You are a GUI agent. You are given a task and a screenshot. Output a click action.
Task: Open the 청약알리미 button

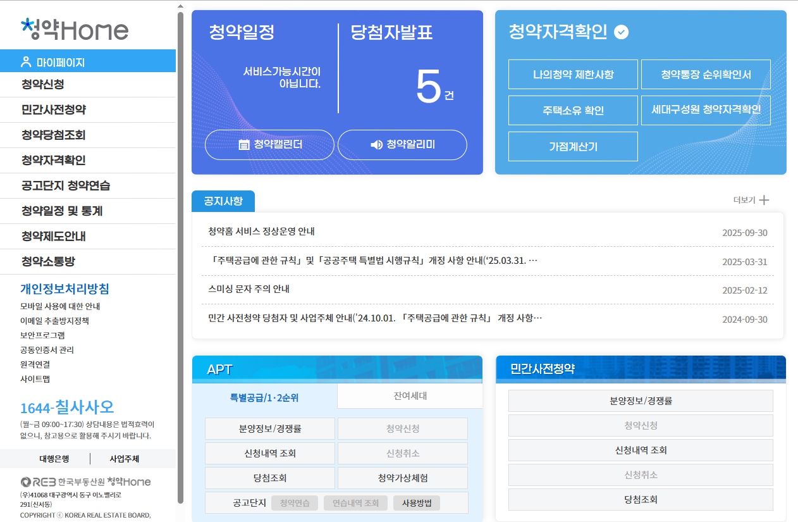tap(402, 145)
